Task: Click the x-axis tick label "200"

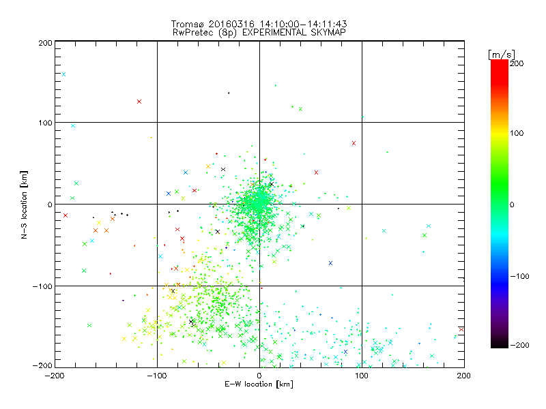Action: click(x=464, y=376)
